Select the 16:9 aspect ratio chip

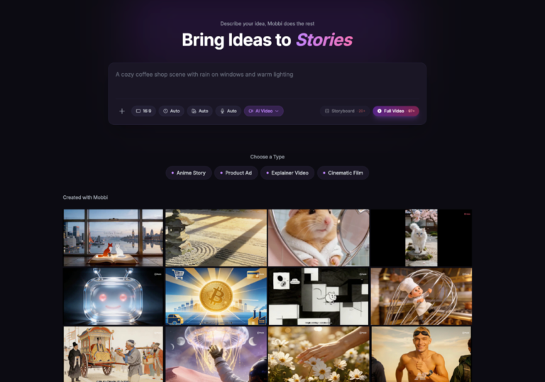coord(143,111)
